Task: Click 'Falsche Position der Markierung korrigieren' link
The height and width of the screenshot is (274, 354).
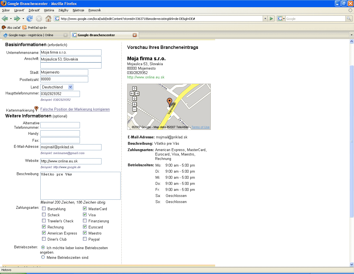Action: click(x=75, y=109)
